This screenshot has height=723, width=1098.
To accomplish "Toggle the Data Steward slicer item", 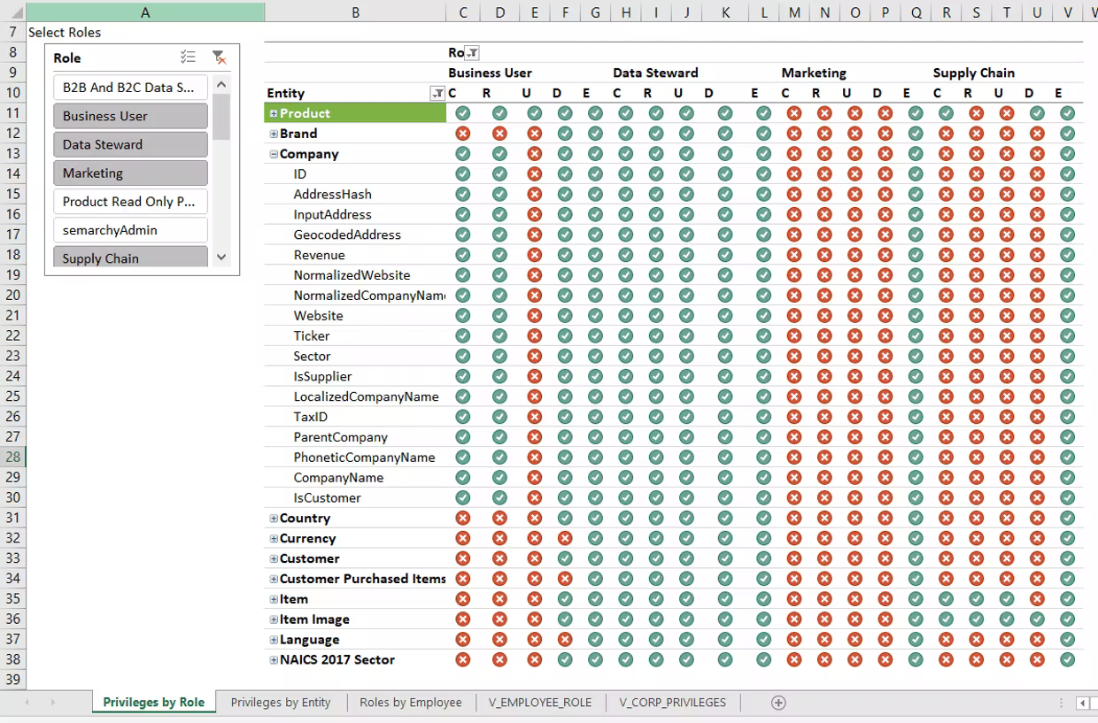I will click(130, 144).
